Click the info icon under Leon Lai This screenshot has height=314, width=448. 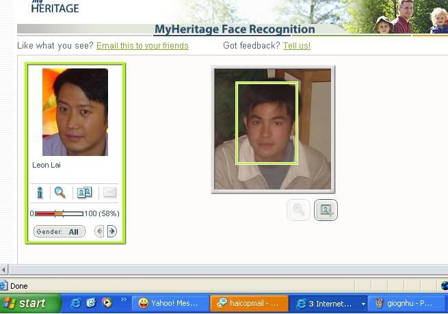(x=40, y=192)
